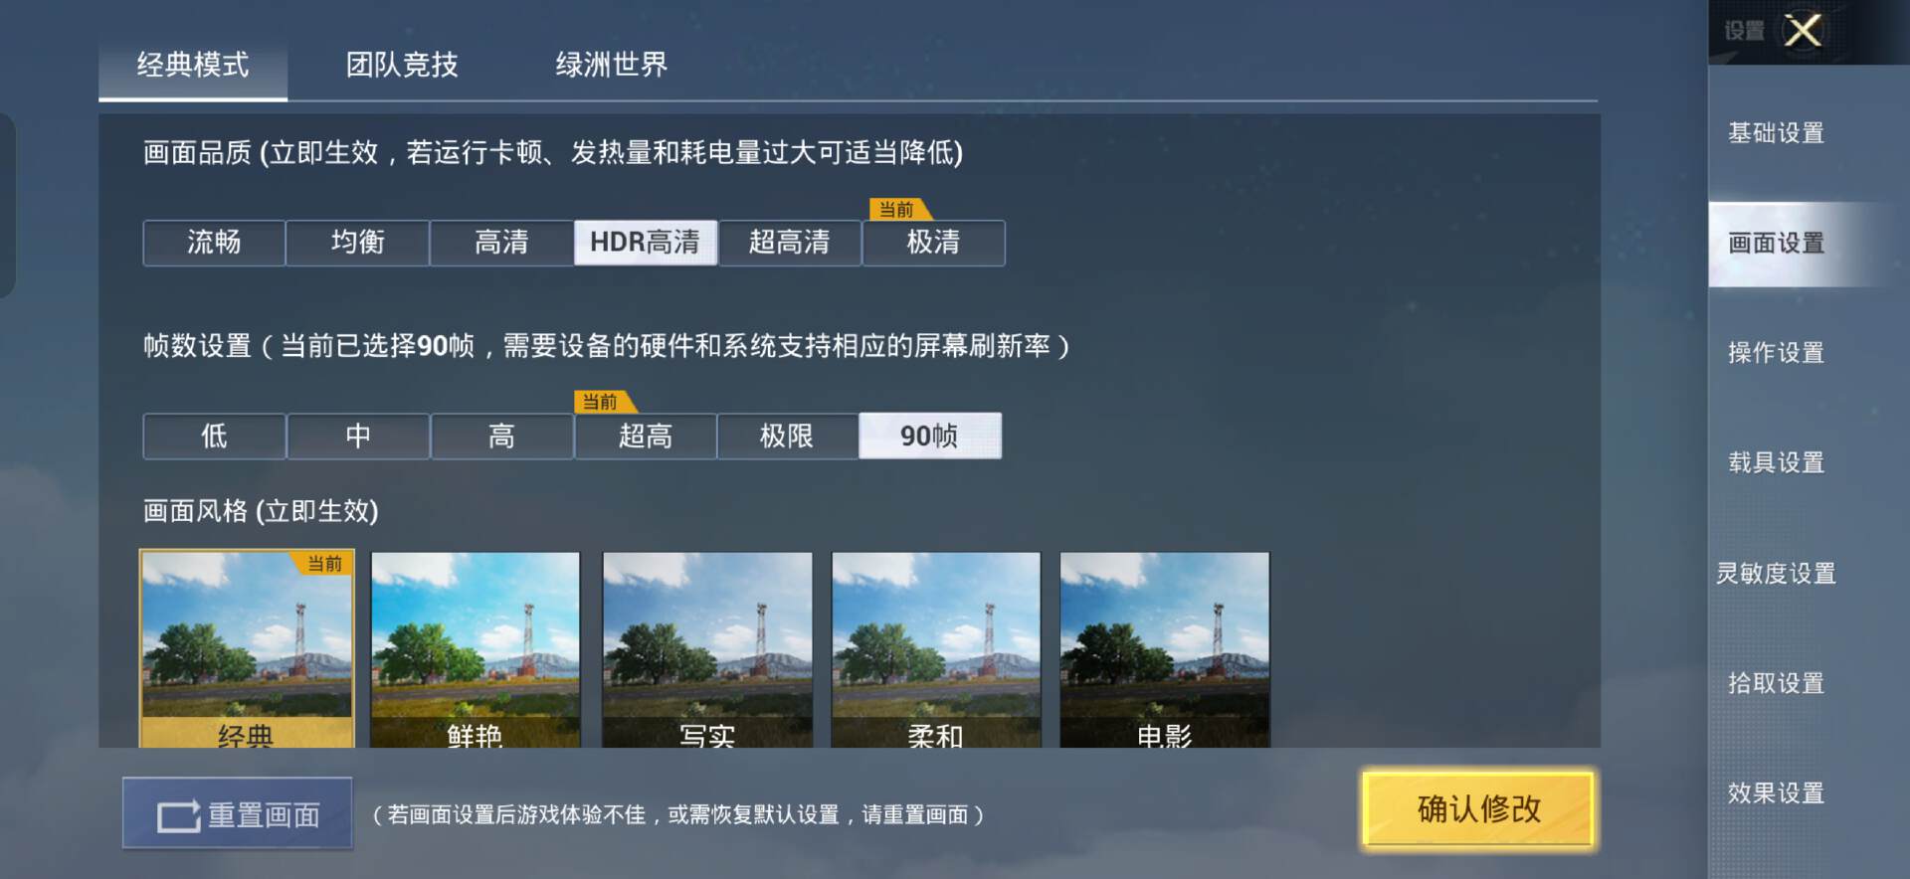Viewport: 1910px width, 879px height.
Task: Close settings with the X icon
Action: 1803,31
